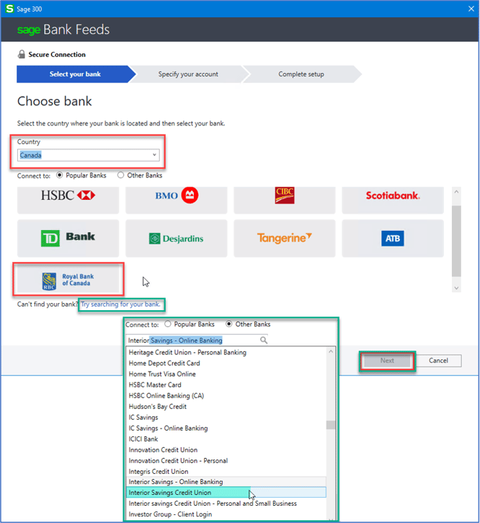Select Home Depot Credit Card entry

click(226, 363)
